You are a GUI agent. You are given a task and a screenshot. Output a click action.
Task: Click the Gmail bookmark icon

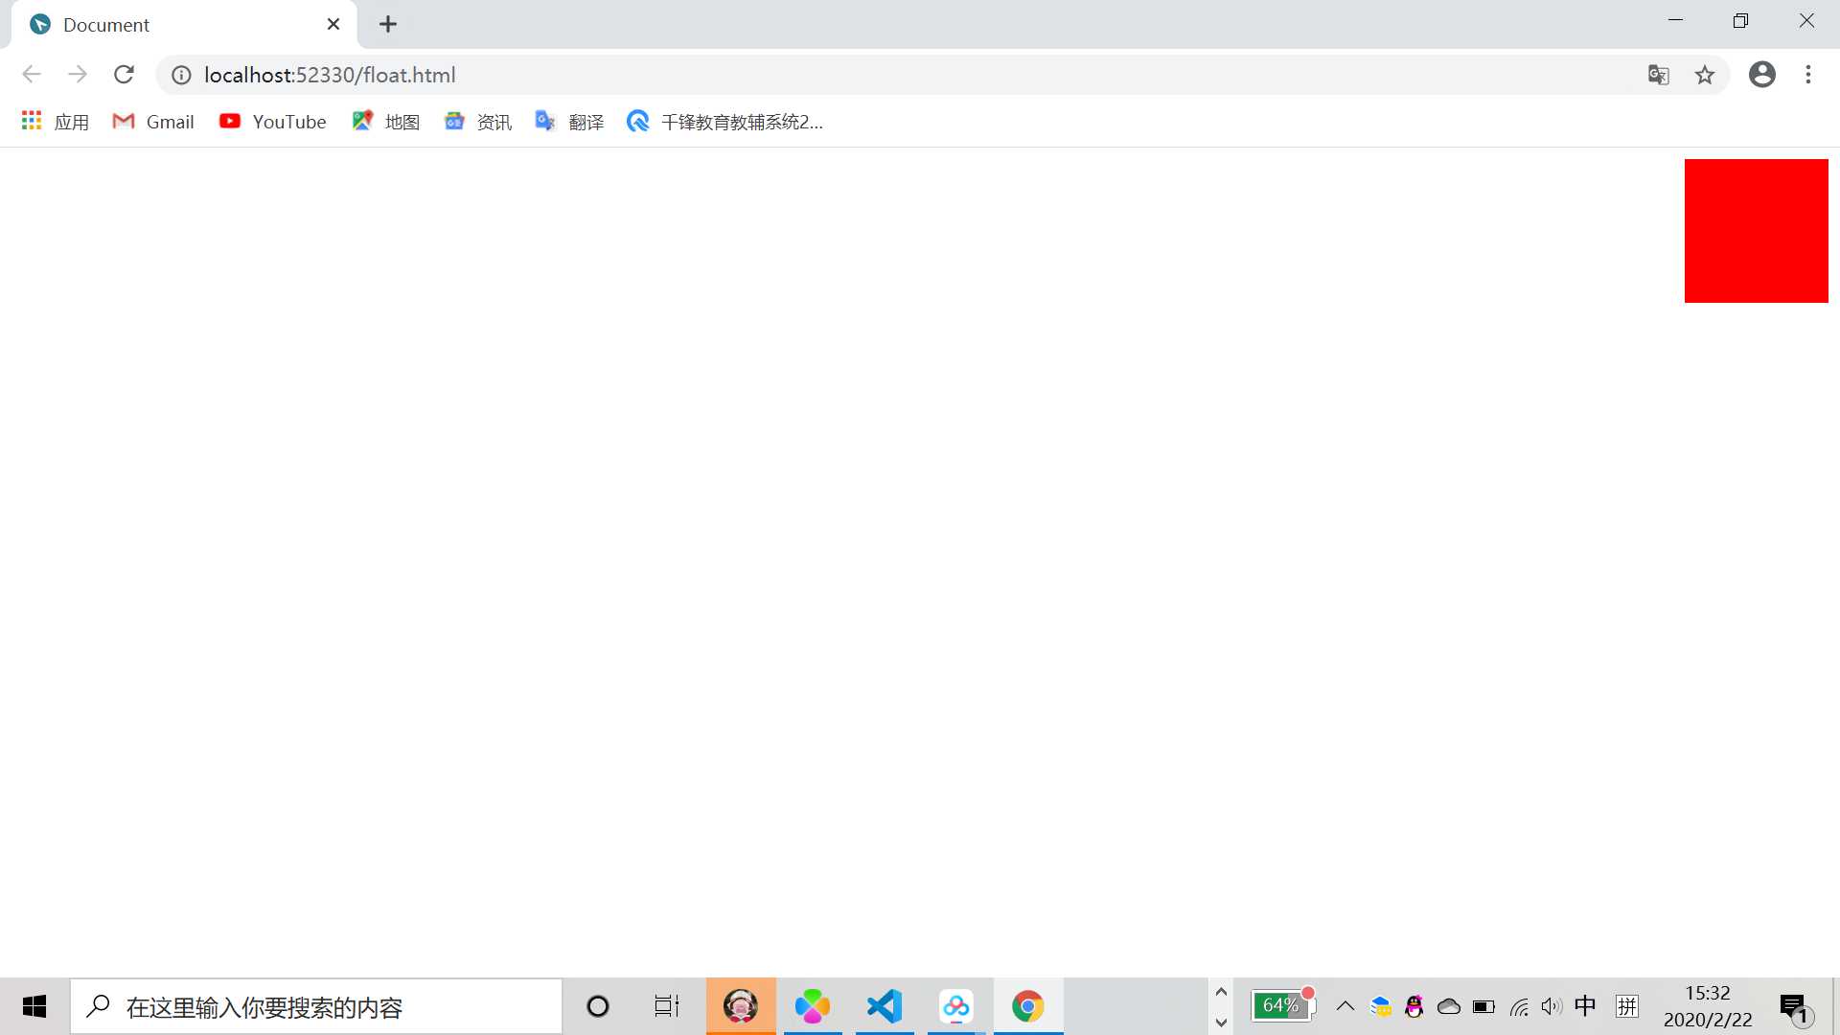point(123,122)
